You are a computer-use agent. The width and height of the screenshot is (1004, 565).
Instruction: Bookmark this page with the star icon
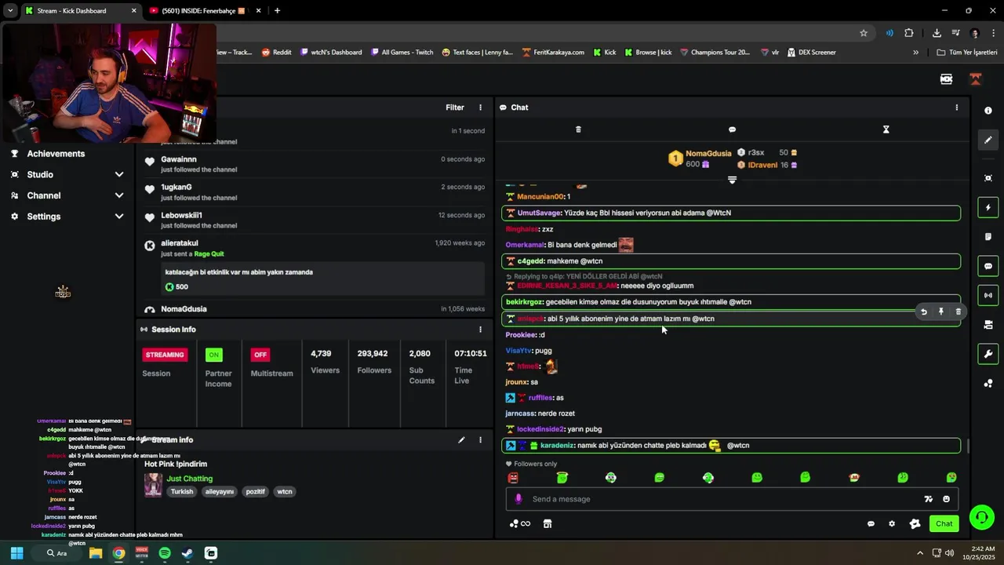(864, 33)
